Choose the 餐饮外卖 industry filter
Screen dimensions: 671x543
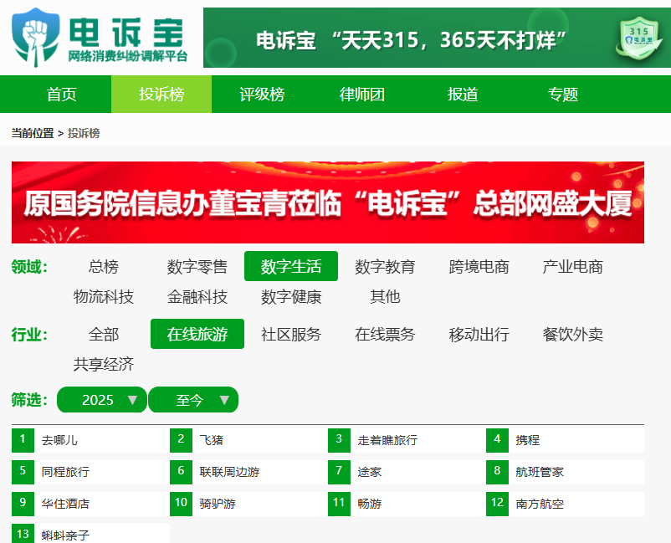point(572,334)
